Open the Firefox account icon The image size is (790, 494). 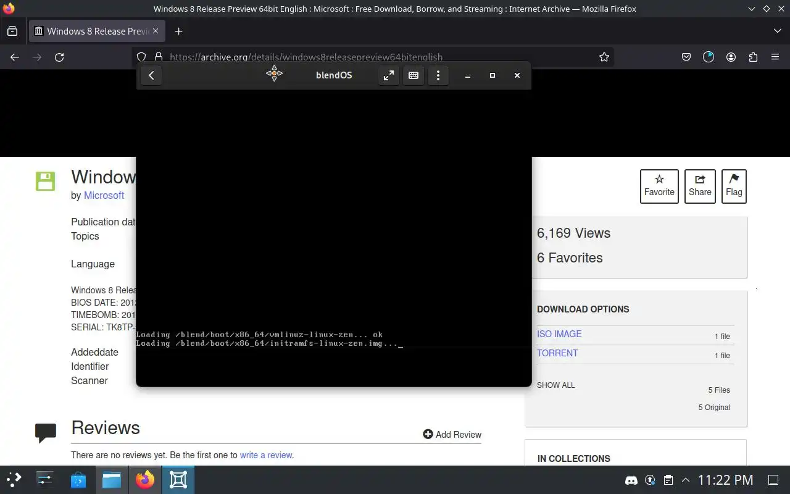click(731, 57)
